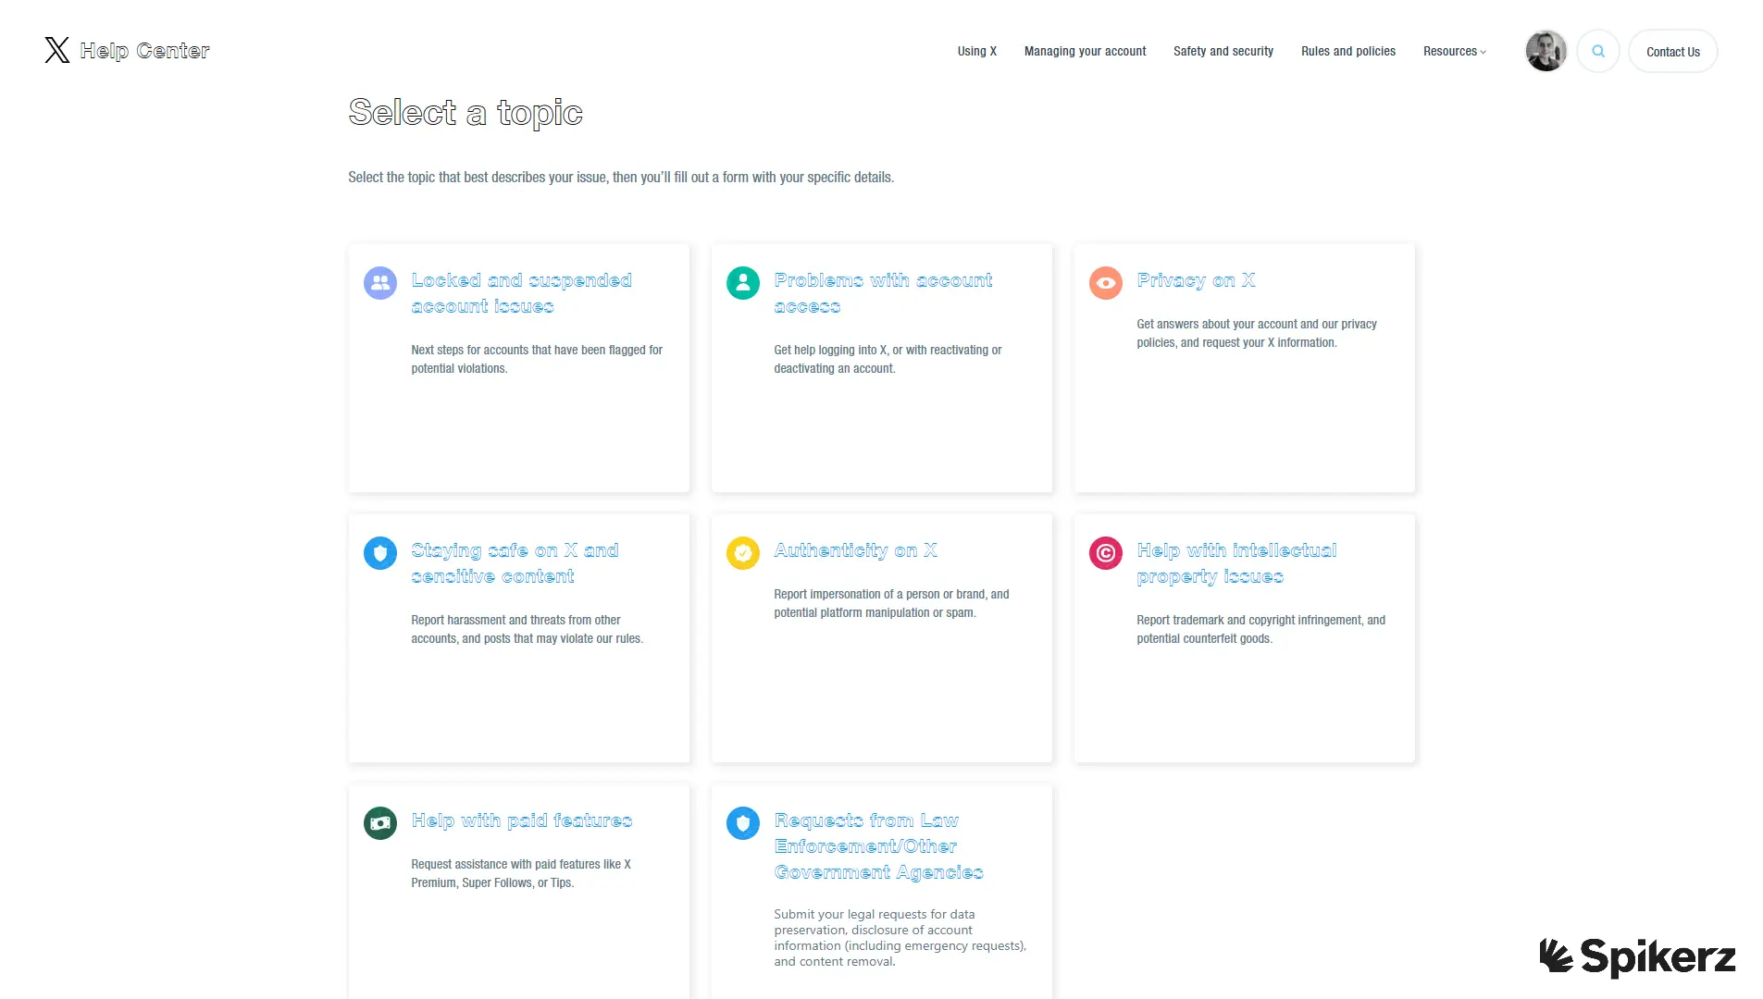The image size is (1763, 999).
Task: Click text 'Submit your legal requests for data'
Action: point(874,915)
